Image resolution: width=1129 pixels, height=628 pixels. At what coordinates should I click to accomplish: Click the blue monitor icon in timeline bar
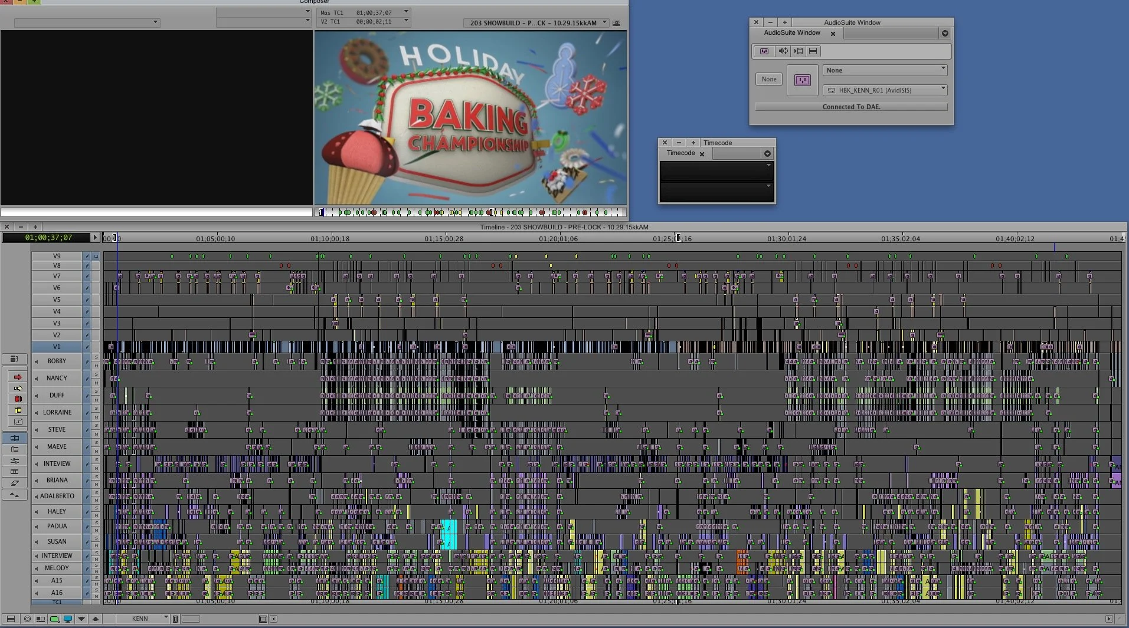pyautogui.click(x=68, y=619)
